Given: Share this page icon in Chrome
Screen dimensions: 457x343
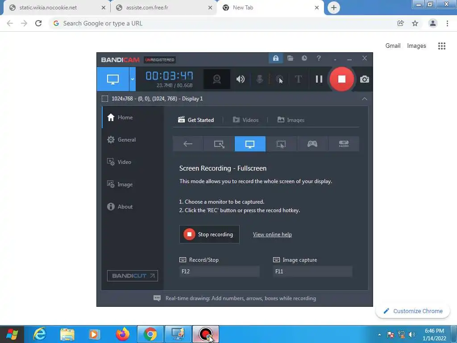Looking at the screenshot, I should tap(401, 23).
